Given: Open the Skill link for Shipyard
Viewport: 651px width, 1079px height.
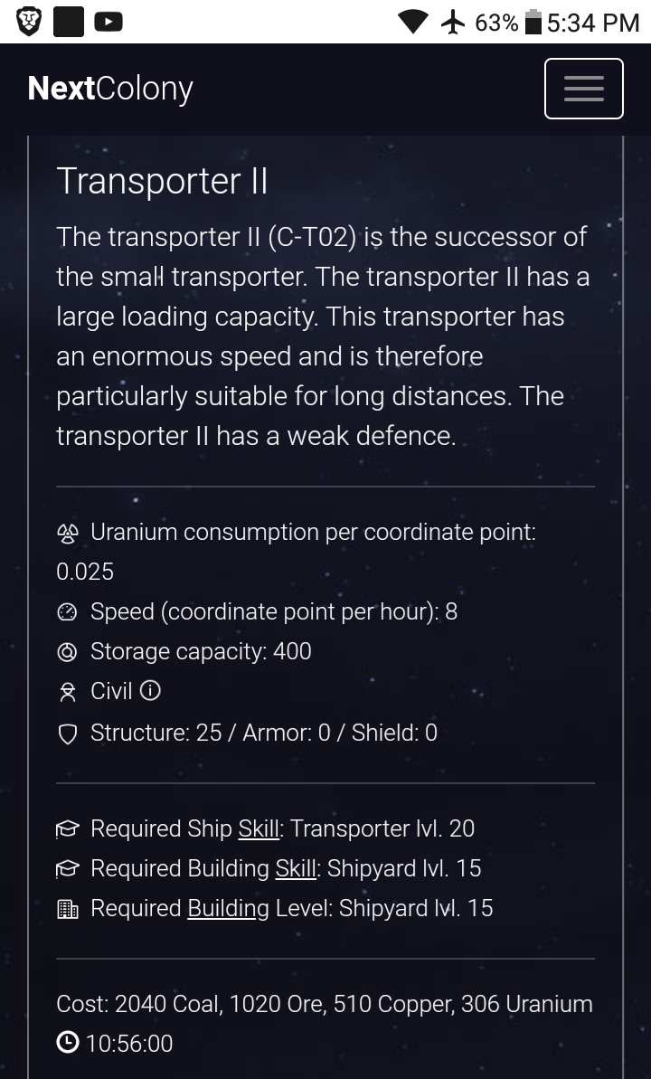Looking at the screenshot, I should [296, 869].
